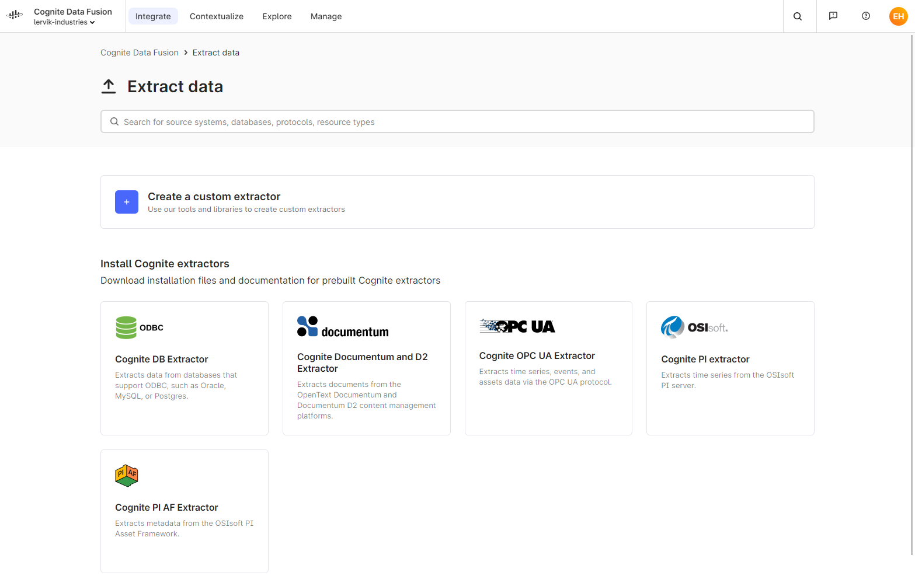Click the PI AF cube logo
This screenshot has height=579, width=915.
pyautogui.click(x=127, y=476)
